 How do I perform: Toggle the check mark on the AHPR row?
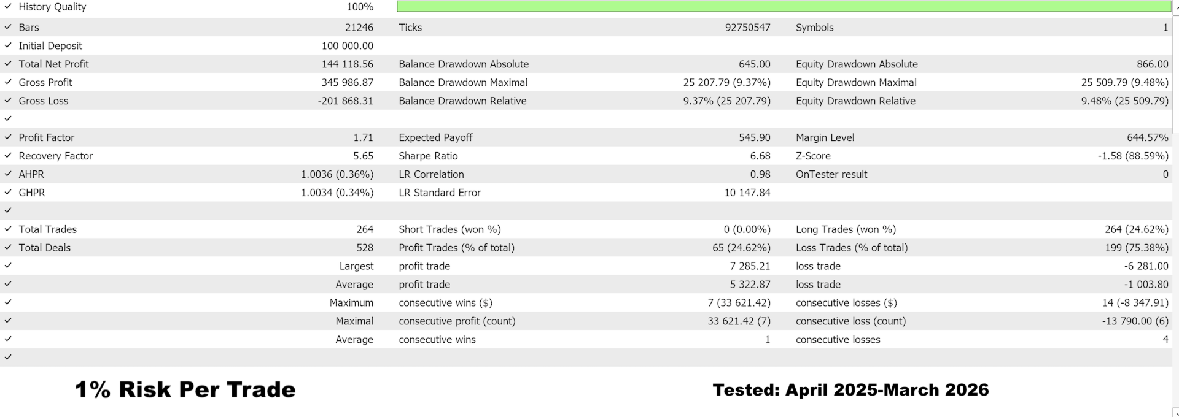tap(8, 174)
